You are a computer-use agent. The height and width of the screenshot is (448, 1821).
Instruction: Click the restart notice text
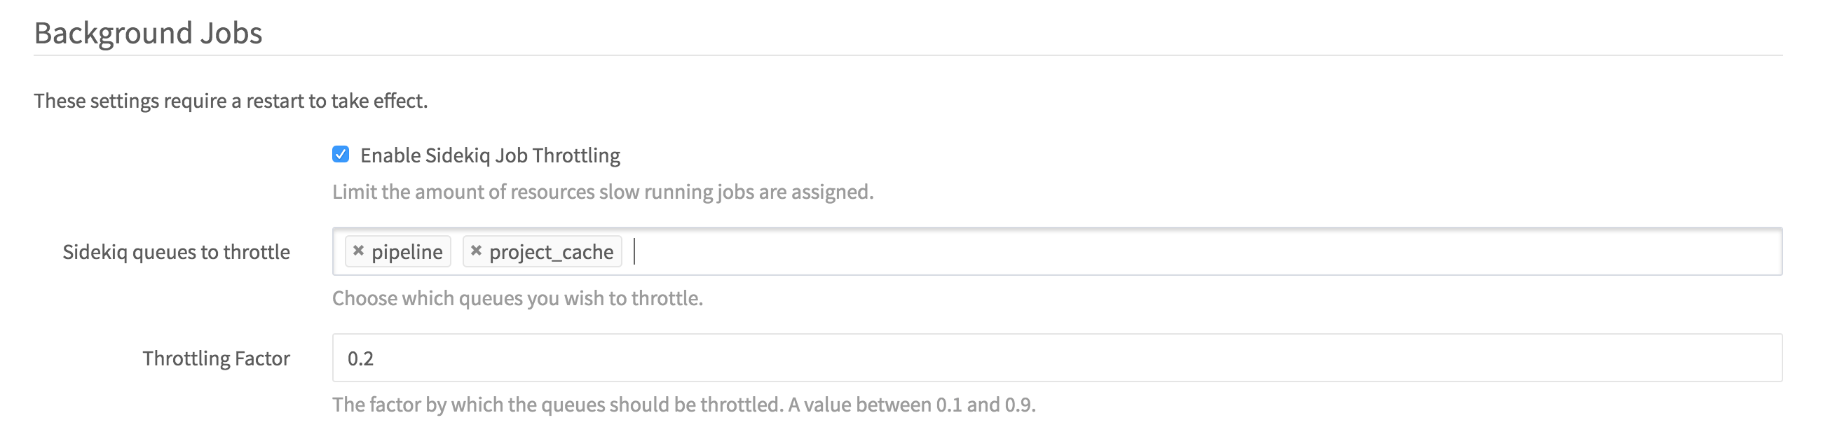[x=230, y=101]
